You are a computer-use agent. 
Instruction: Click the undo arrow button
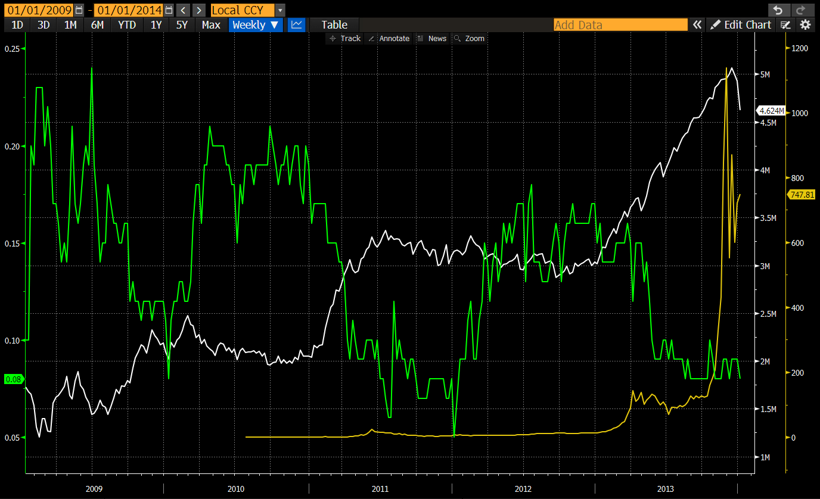pyautogui.click(x=777, y=10)
